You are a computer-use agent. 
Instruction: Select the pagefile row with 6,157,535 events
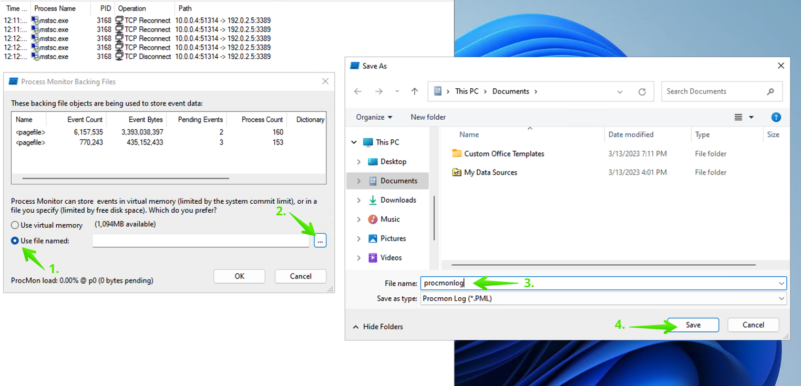[168, 132]
